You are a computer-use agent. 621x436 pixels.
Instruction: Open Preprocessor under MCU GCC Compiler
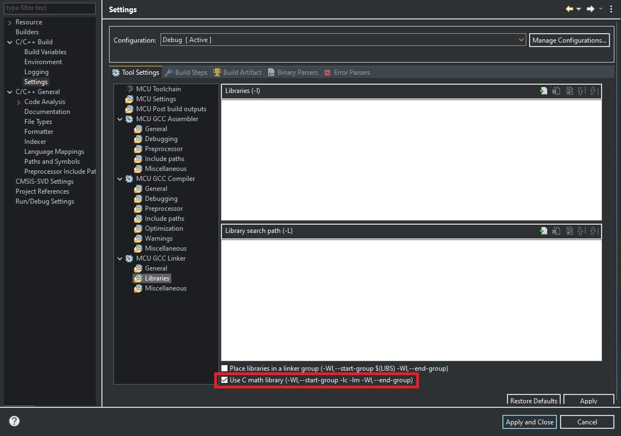click(x=164, y=209)
